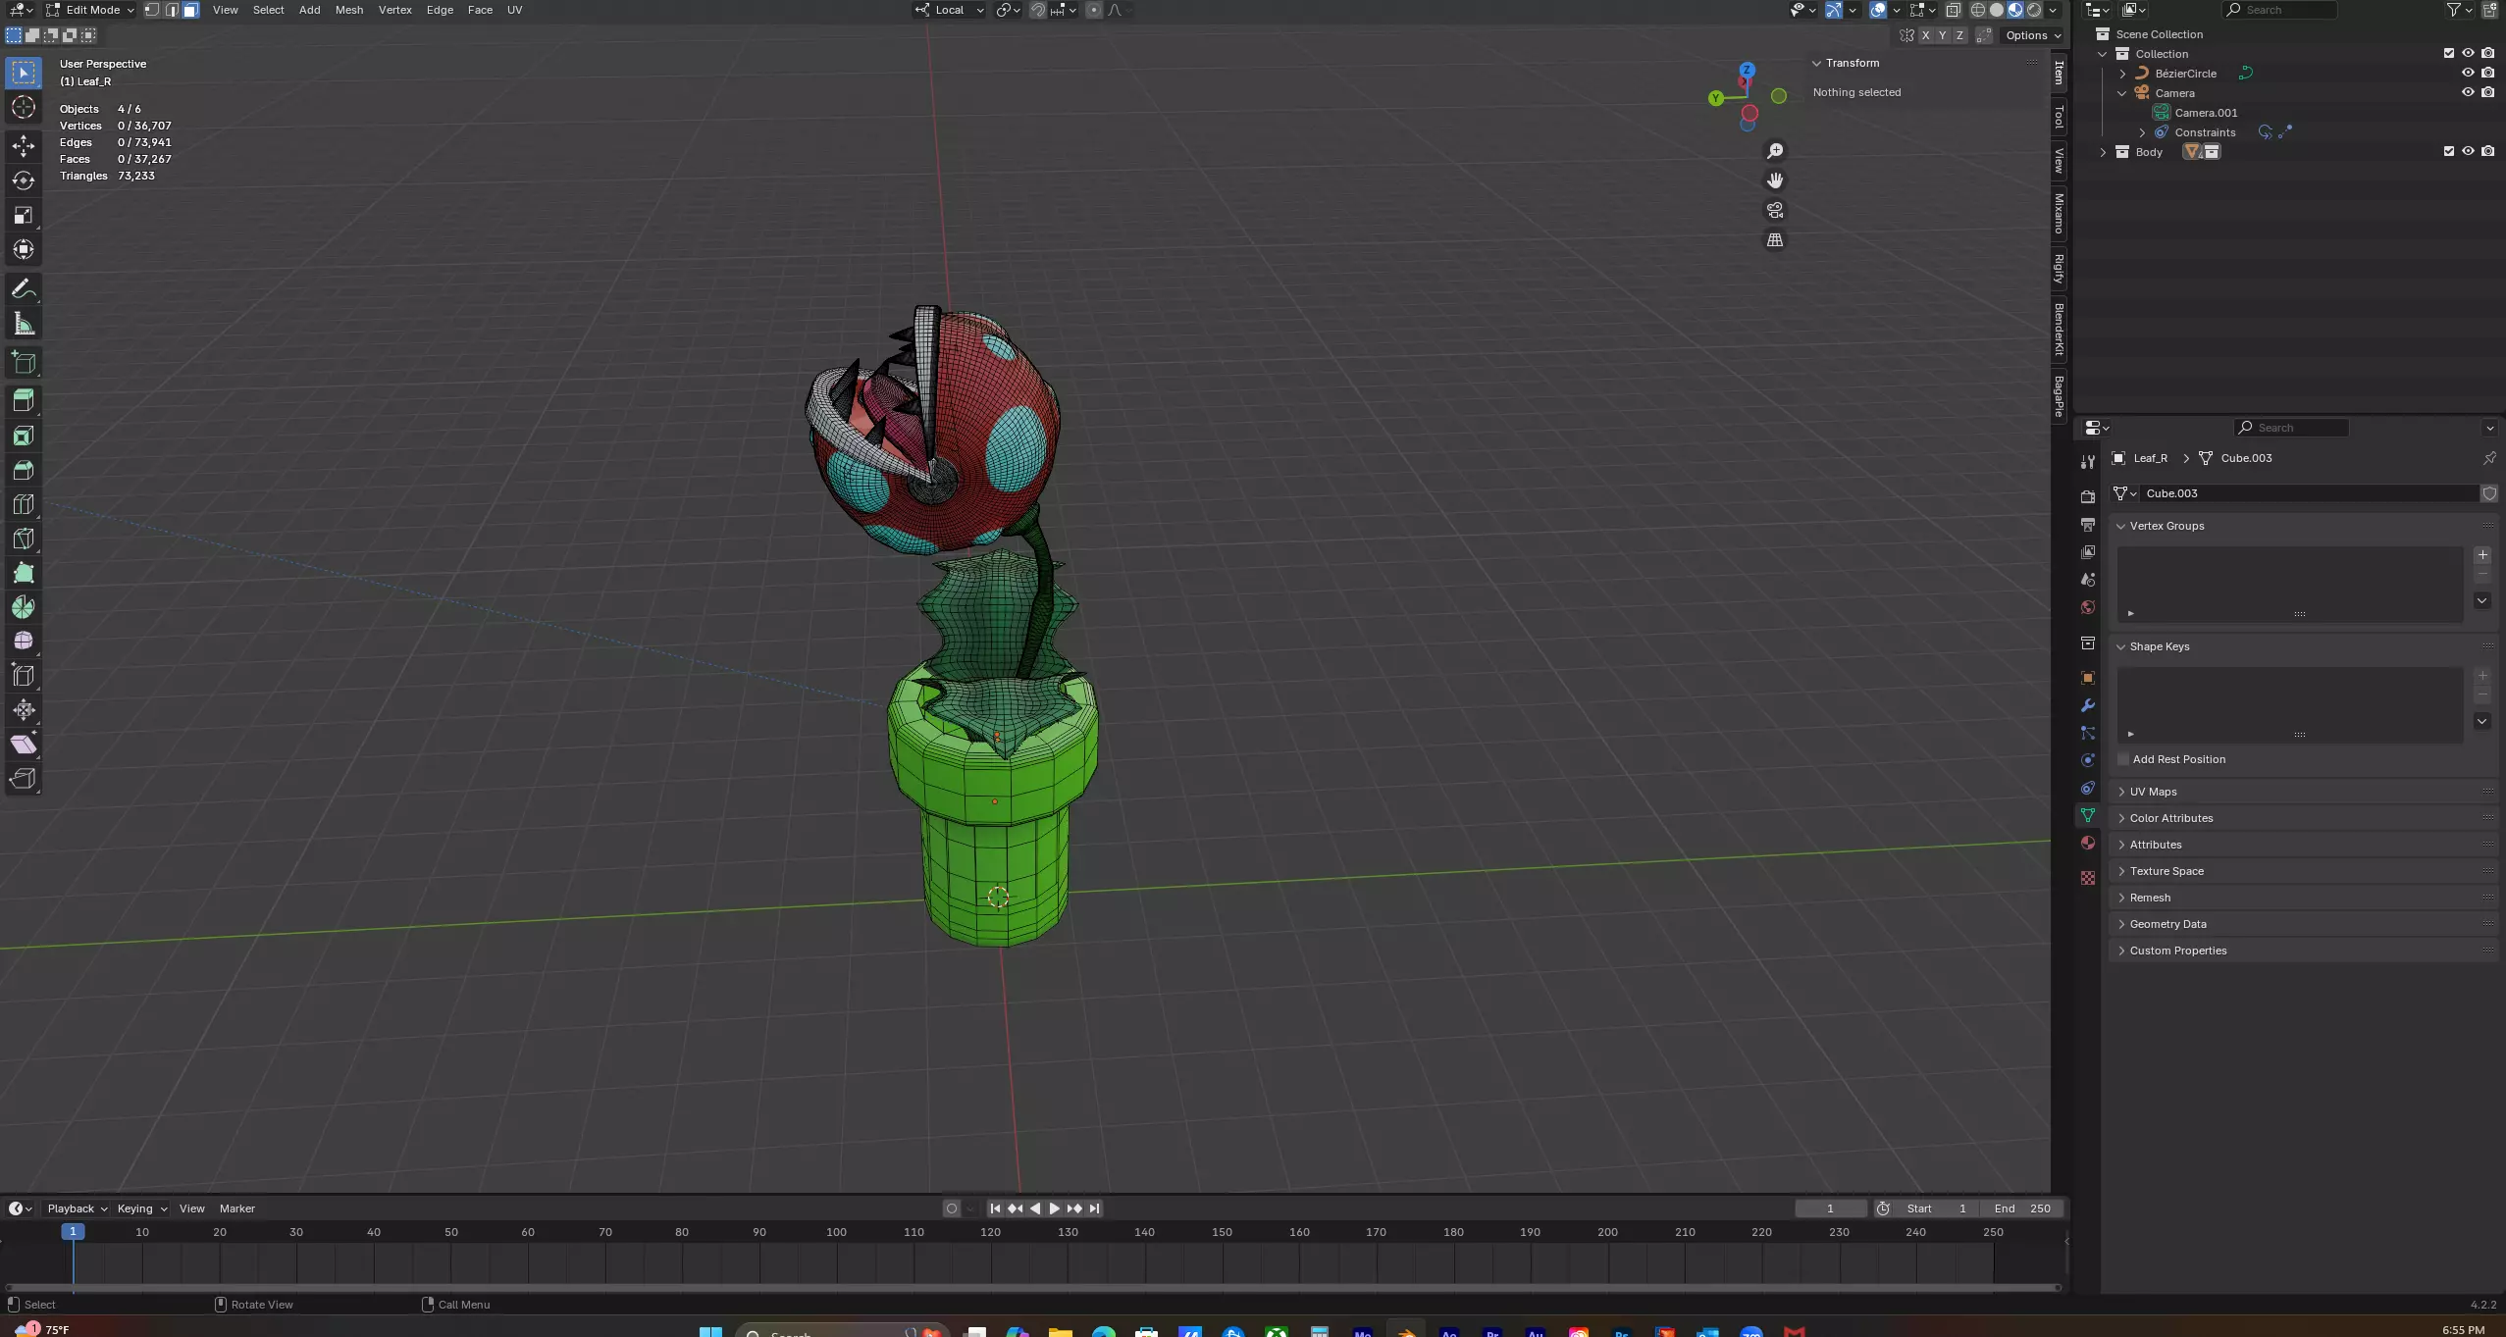The height and width of the screenshot is (1337, 2506).
Task: Open the Vertex menu
Action: 394,10
